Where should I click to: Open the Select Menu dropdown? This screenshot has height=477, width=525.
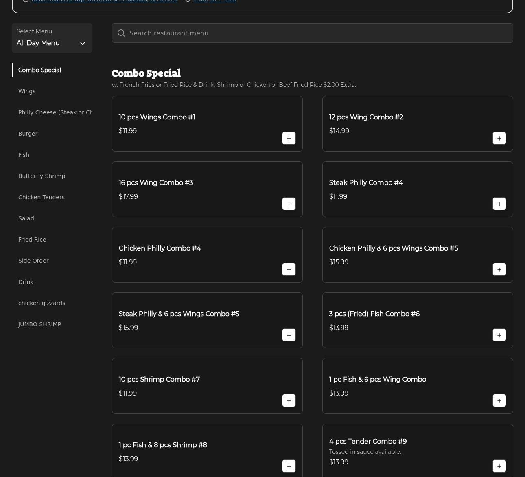(52, 38)
